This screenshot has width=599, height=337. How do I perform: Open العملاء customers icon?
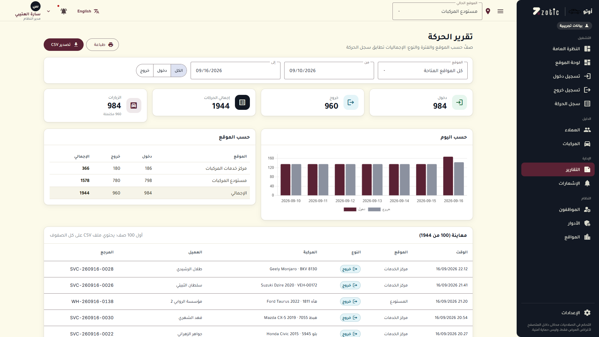[x=587, y=130]
